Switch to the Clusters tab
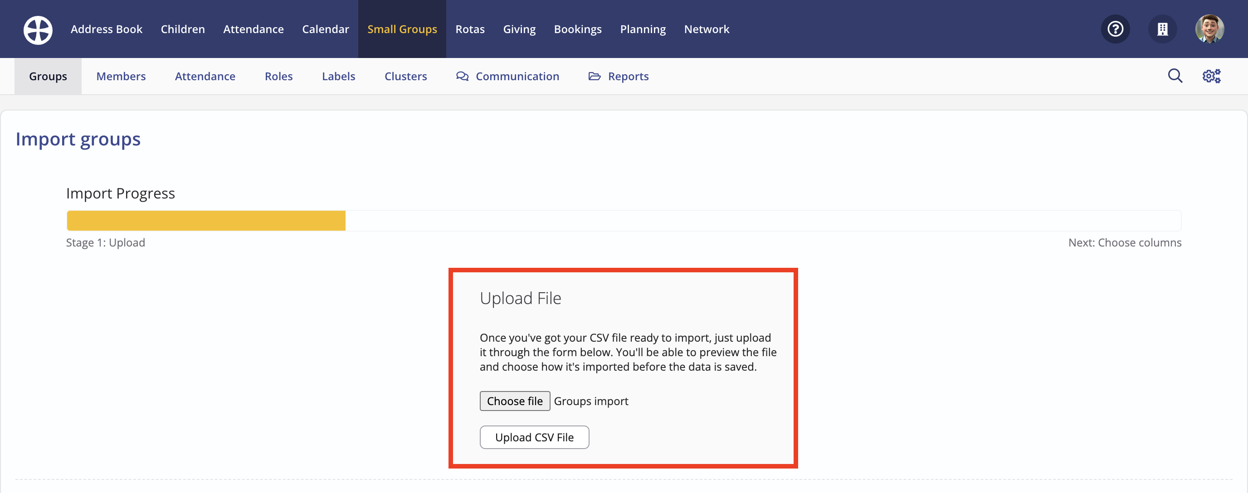 point(405,76)
